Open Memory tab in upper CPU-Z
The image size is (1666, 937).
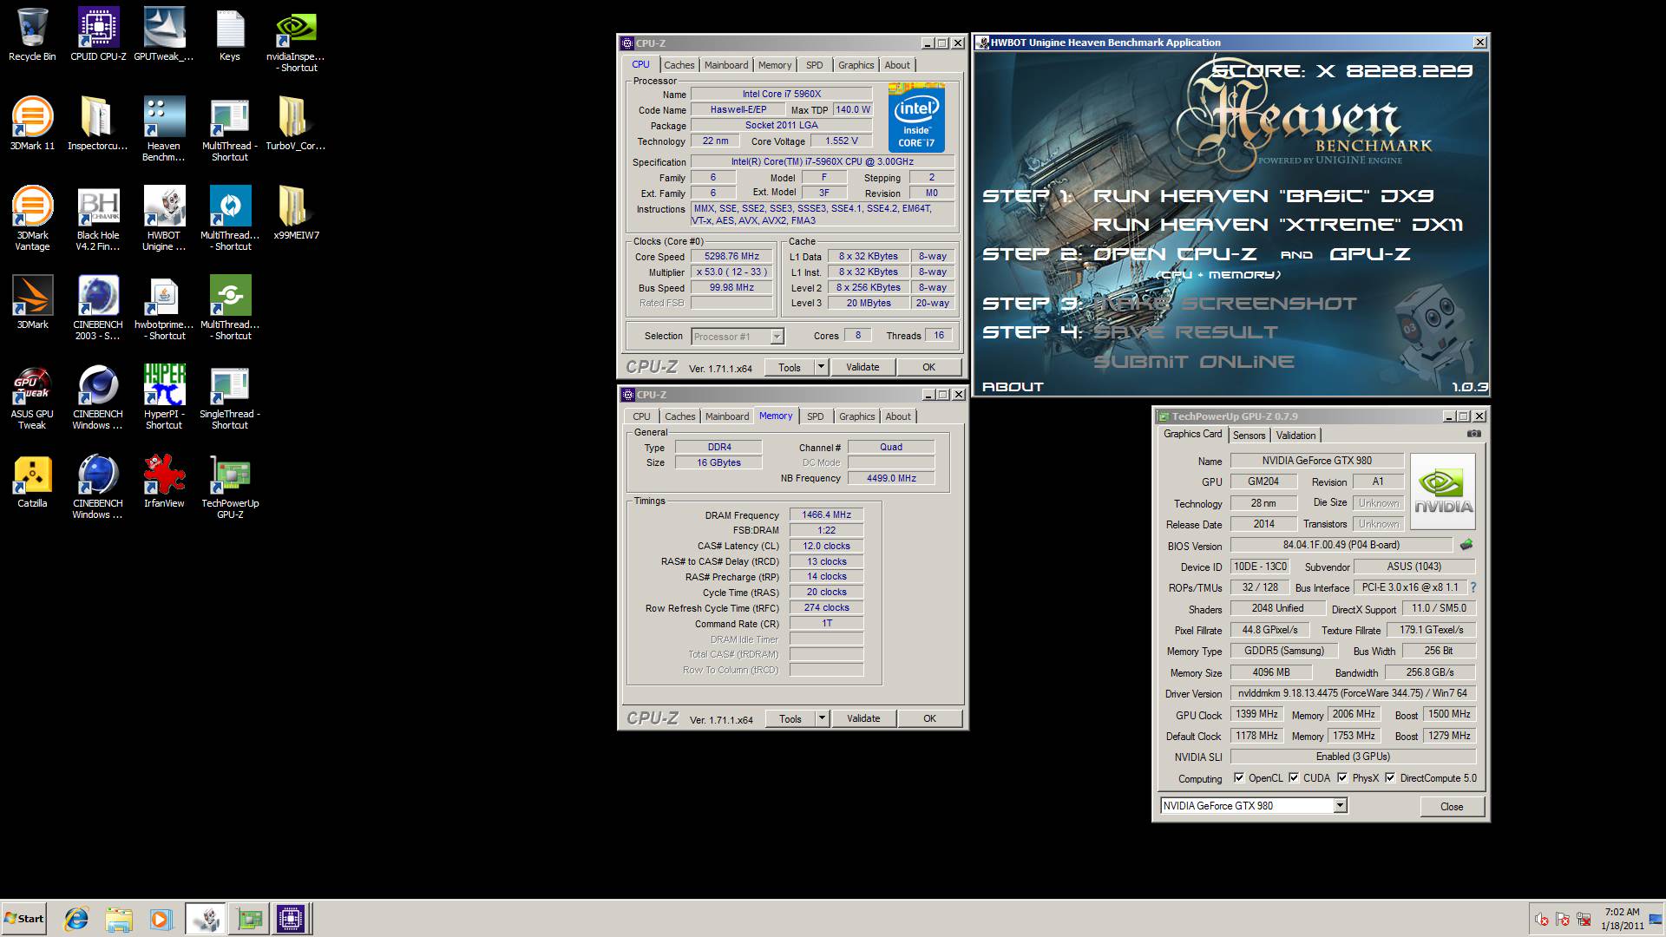(x=775, y=65)
